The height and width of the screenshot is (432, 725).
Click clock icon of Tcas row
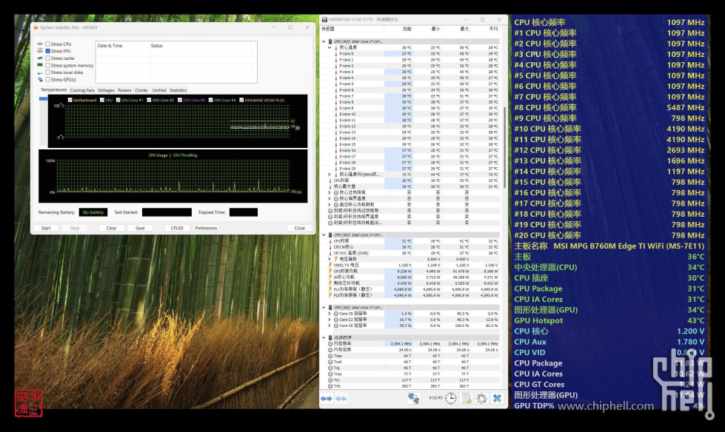pos(330,356)
